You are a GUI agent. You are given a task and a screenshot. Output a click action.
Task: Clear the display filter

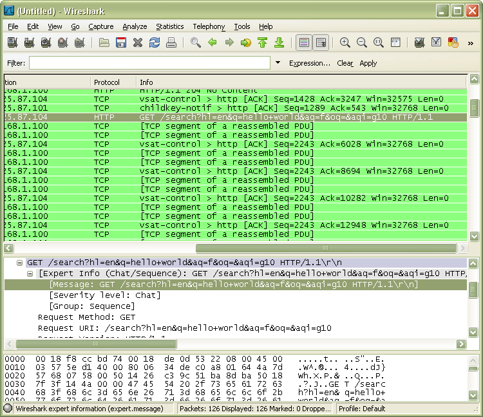(x=345, y=63)
